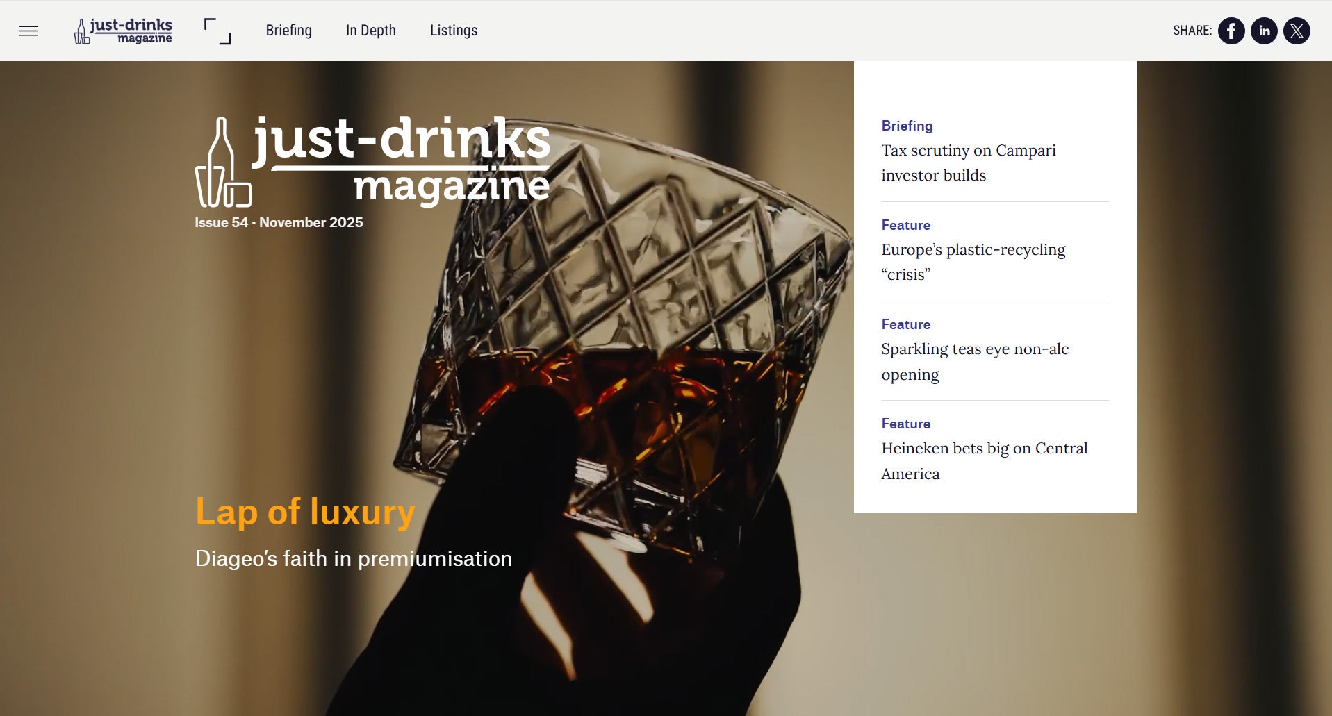Screen dimensions: 1332x716
Task: Click the large white just-drinks cover logo
Action: click(372, 161)
